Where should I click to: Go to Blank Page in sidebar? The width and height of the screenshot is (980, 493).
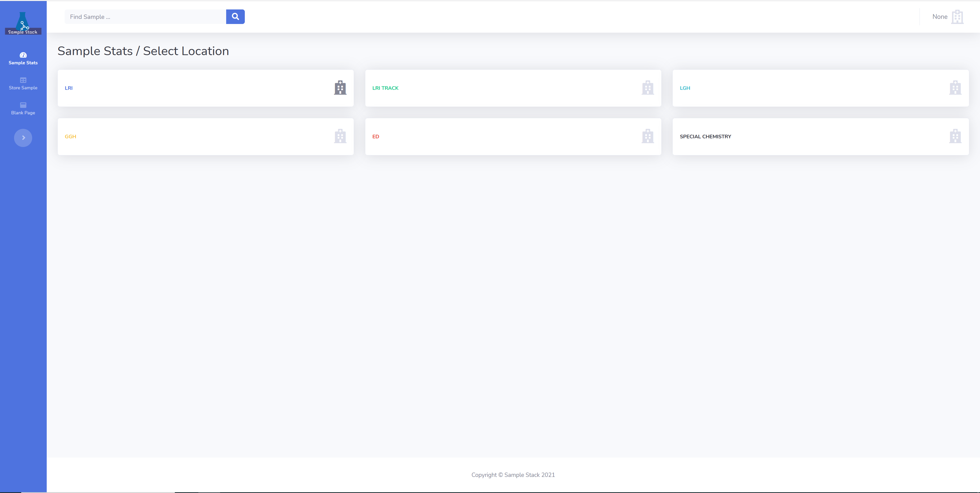(23, 108)
